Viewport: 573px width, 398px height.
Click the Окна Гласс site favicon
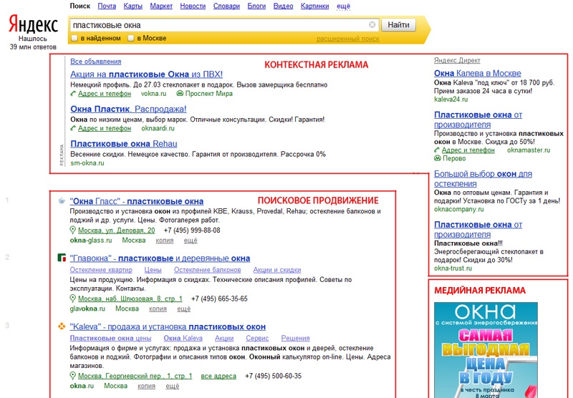click(x=62, y=200)
